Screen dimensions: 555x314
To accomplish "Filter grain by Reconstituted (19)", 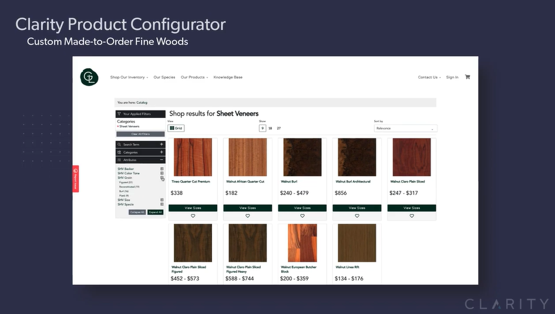I will (129, 187).
